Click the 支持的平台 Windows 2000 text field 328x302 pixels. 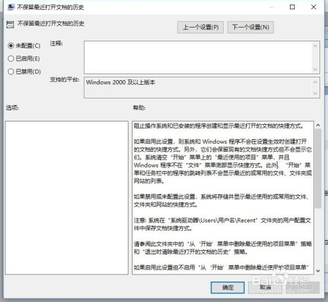coord(198,87)
